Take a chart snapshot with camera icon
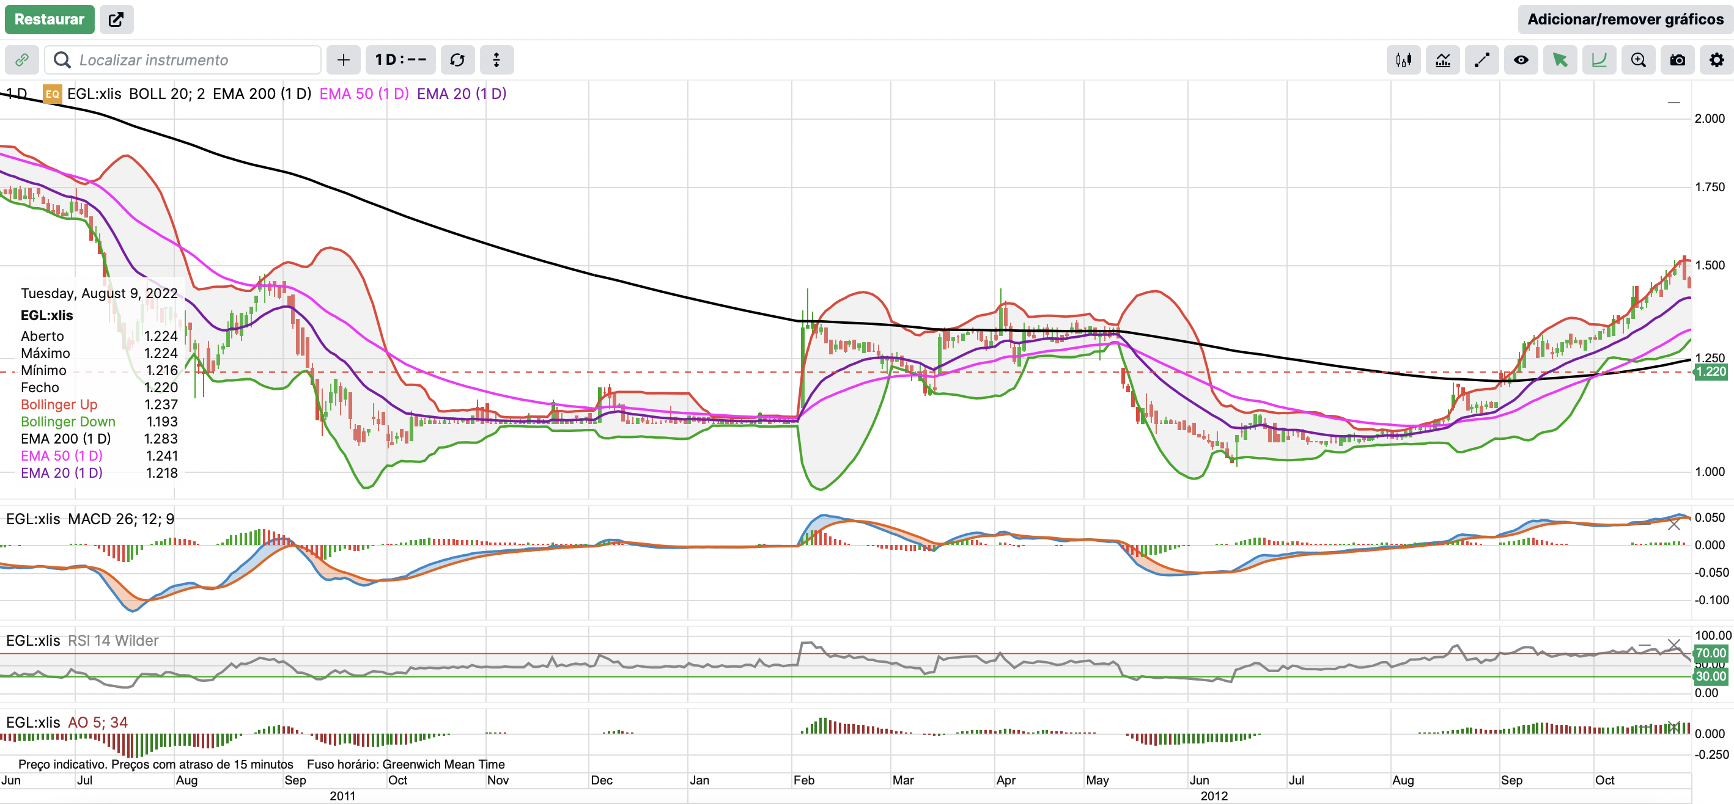 pyautogui.click(x=1678, y=60)
